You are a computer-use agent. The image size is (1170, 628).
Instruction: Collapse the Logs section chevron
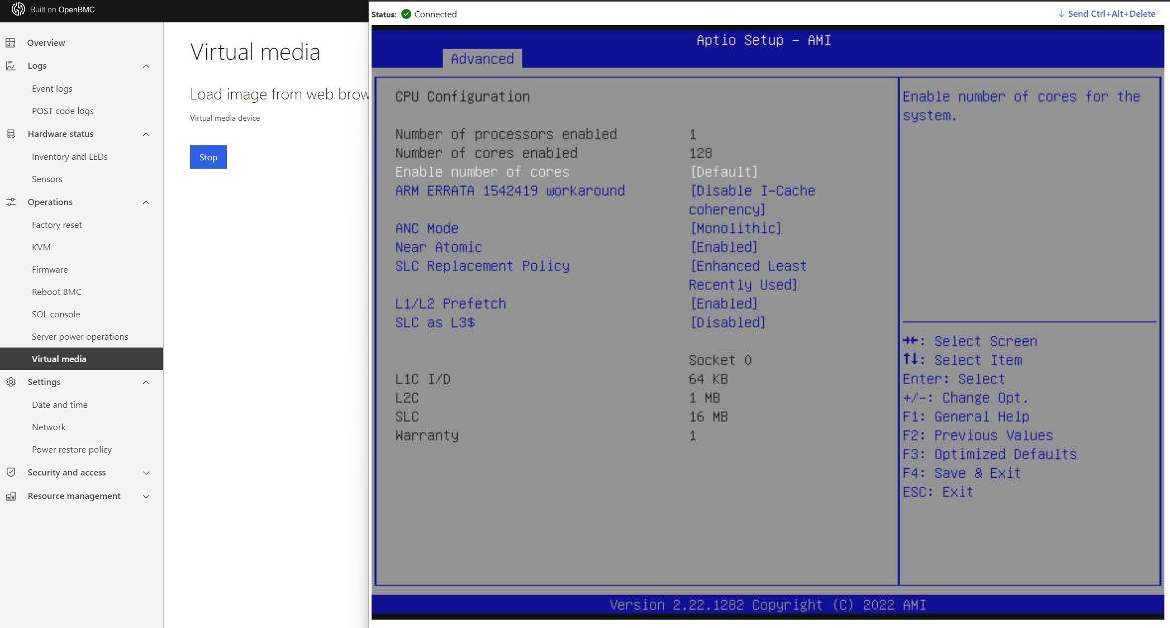146,66
